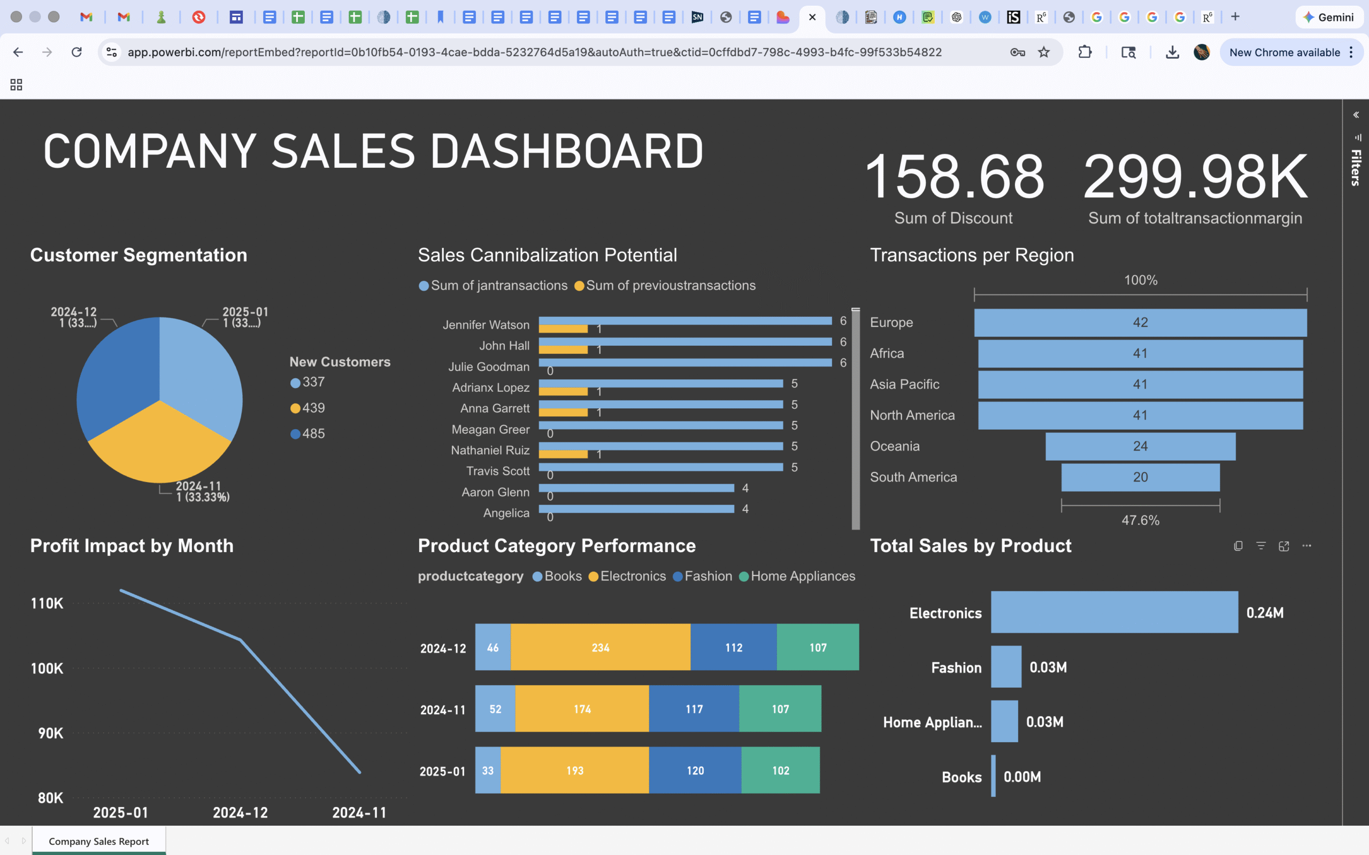
Task: Select the yellow 439 New Customers legend swatch
Action: 295,408
